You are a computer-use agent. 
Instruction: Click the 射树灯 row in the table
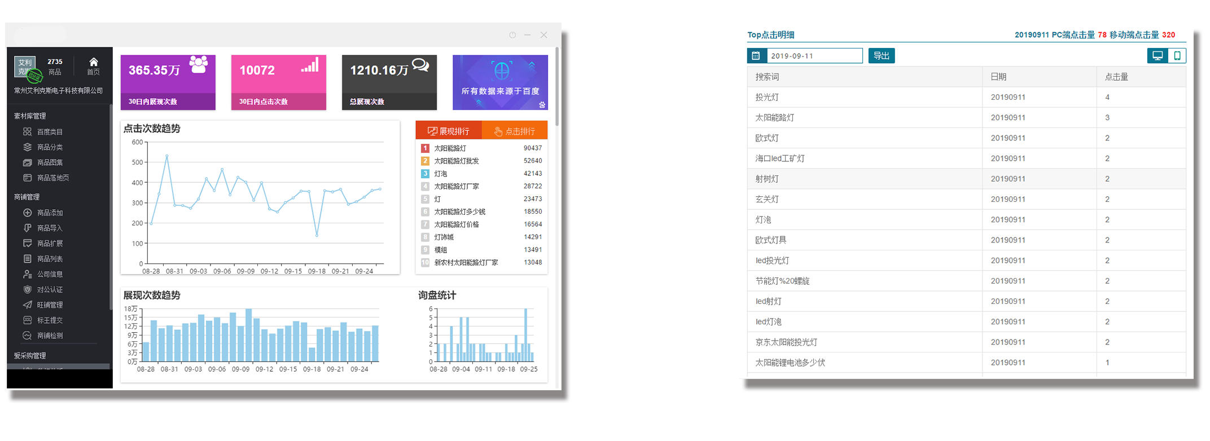tap(767, 179)
